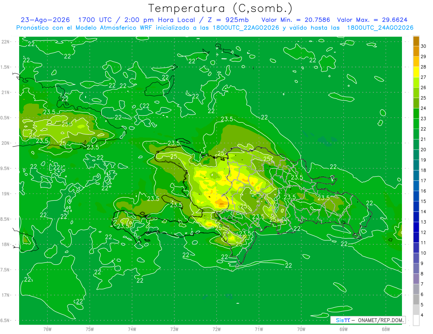Click the latitude axis label '19N'
This screenshot has height=334, width=433.
(6, 193)
